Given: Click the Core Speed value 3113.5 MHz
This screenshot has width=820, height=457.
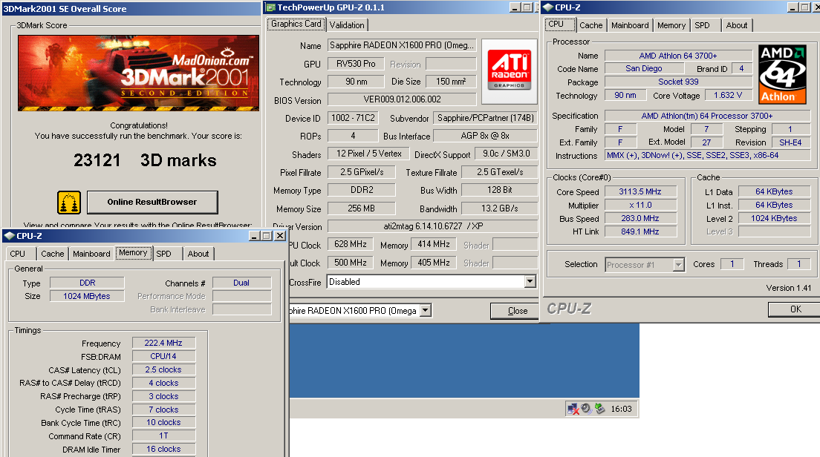Looking at the screenshot, I should tap(640, 191).
